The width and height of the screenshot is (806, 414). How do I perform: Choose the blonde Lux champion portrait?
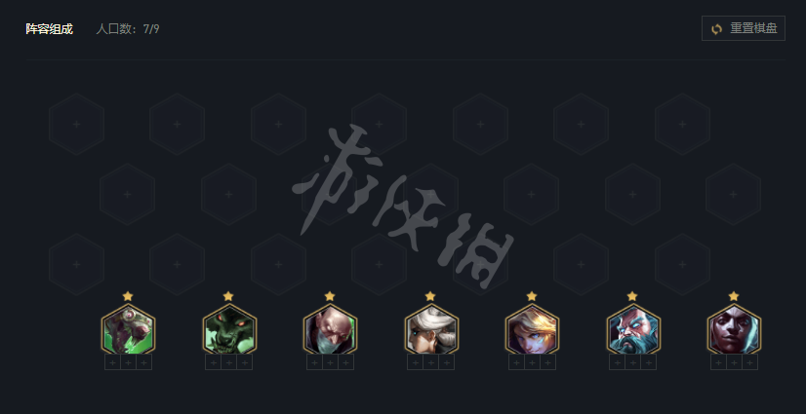532,329
